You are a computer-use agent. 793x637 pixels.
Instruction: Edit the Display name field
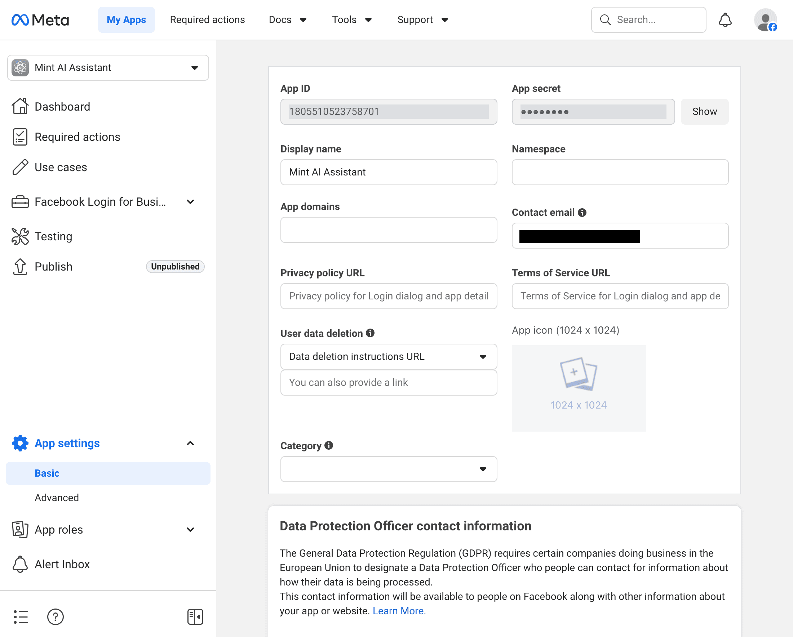click(389, 172)
